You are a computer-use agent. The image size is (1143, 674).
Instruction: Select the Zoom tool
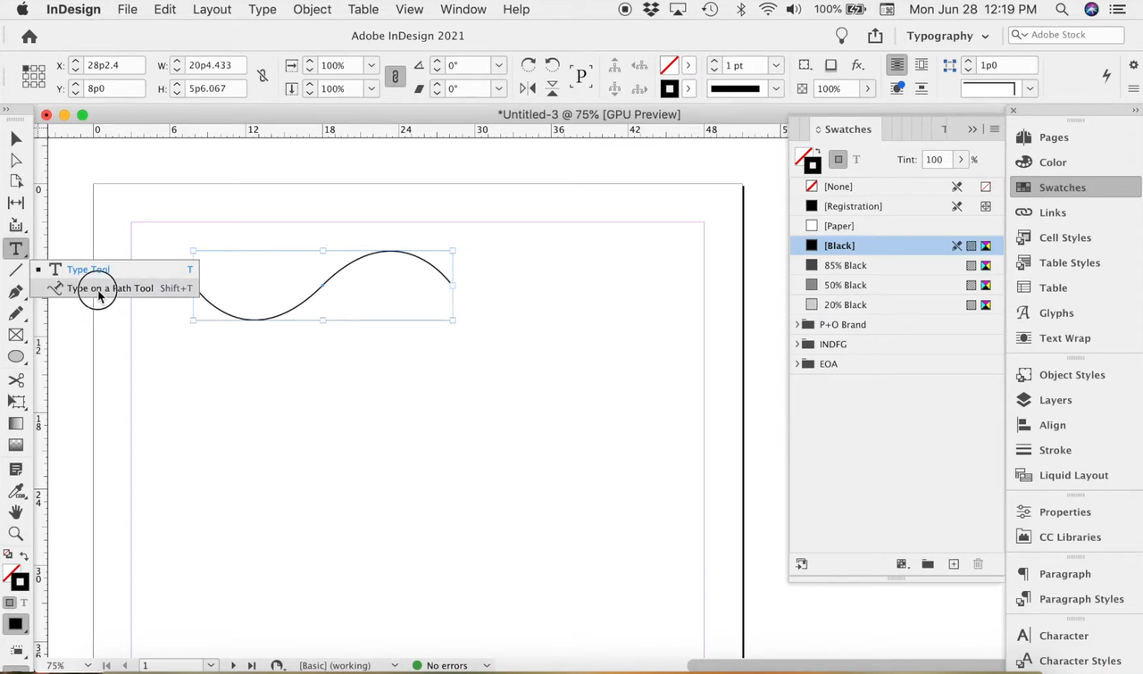[x=15, y=533]
